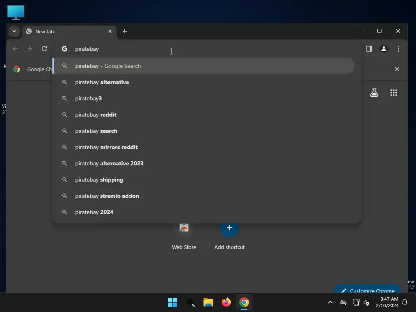The image size is (416, 312).
Task: Select the New Tab tab
Action: click(x=69, y=32)
